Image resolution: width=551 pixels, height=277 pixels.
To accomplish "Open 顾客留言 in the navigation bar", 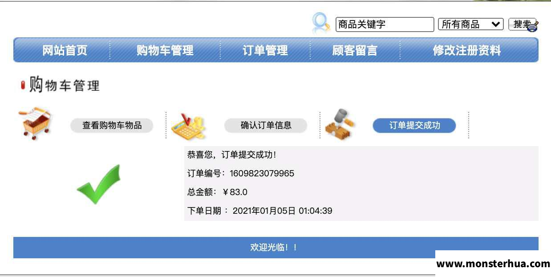I will [355, 50].
